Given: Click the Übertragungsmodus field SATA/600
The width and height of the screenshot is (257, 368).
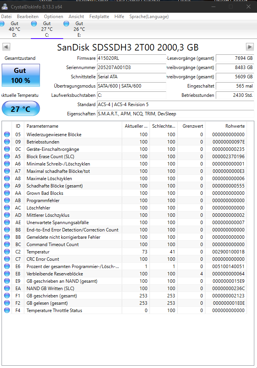Looking at the screenshot, I should 131,86.
